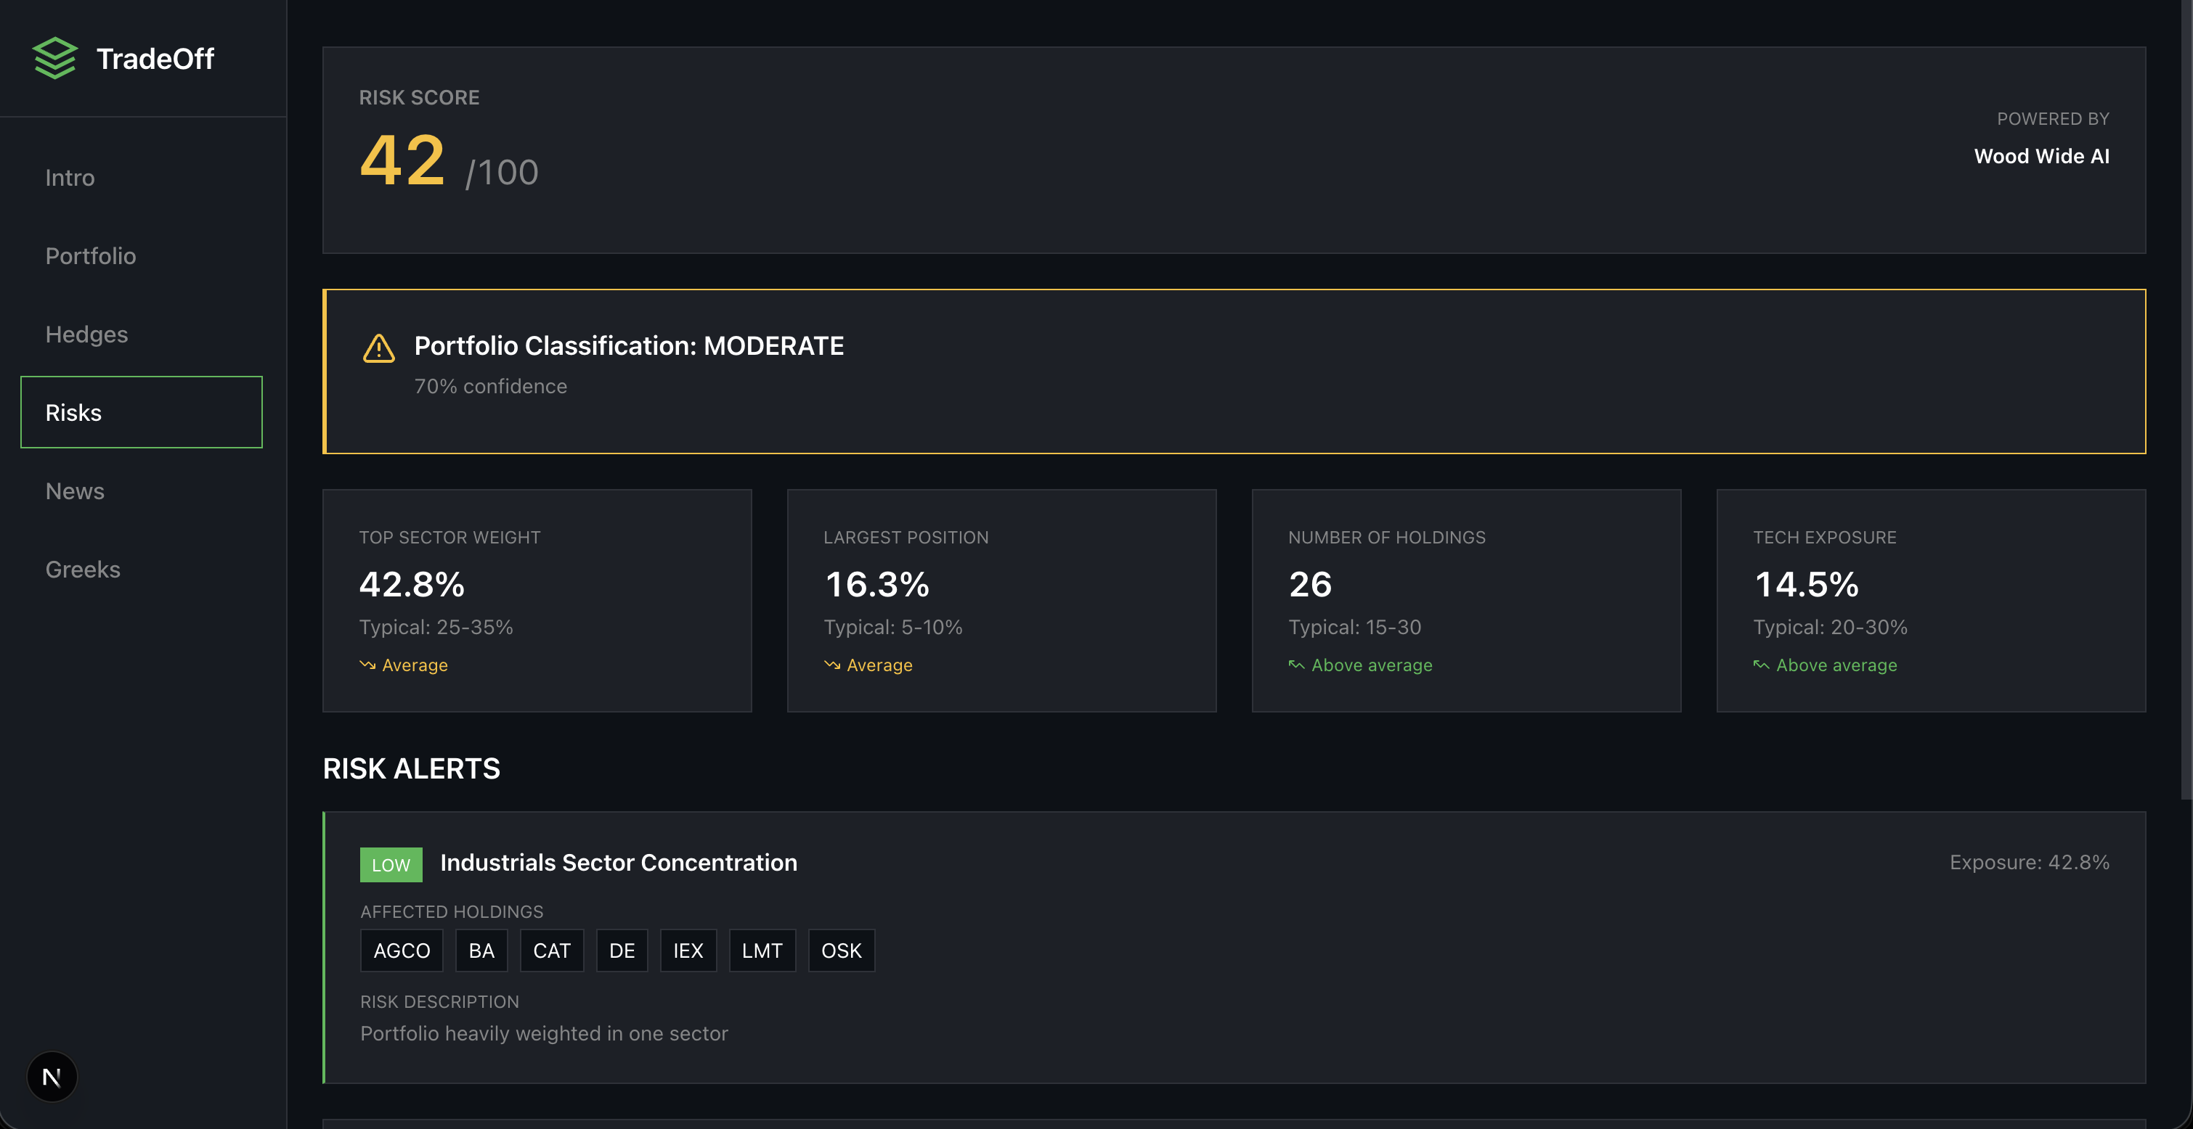Click the AGCO holding chip
The width and height of the screenshot is (2193, 1129).
402,951
